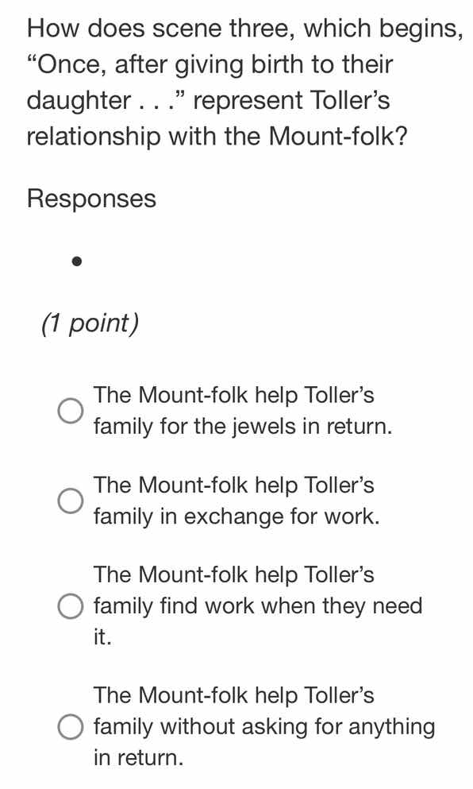Click the line containing "represent Toller's"

[209, 100]
